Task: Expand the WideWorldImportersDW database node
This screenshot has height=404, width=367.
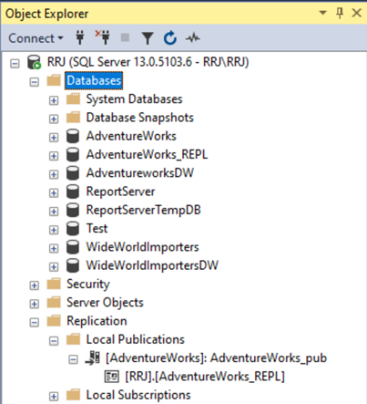Action: click(x=54, y=267)
